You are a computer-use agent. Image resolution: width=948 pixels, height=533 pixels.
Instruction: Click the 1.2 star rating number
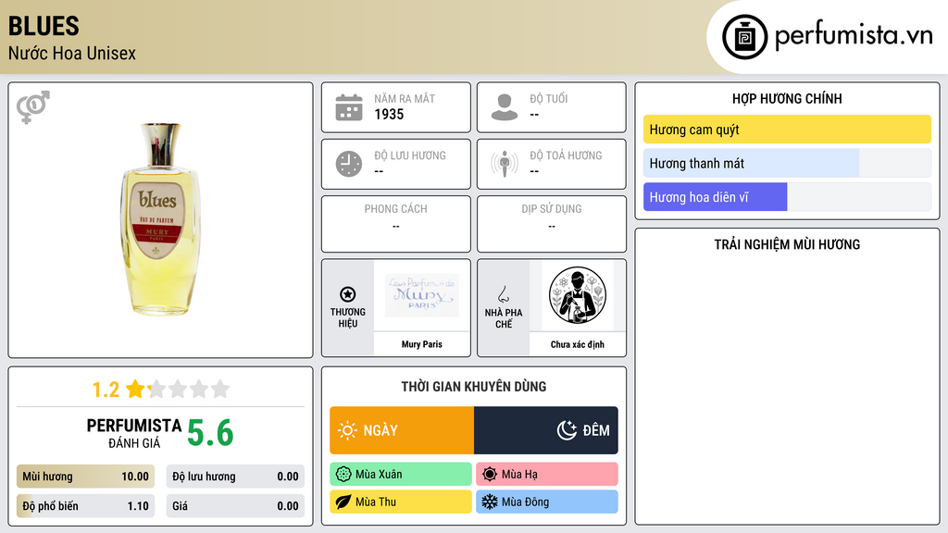(106, 390)
